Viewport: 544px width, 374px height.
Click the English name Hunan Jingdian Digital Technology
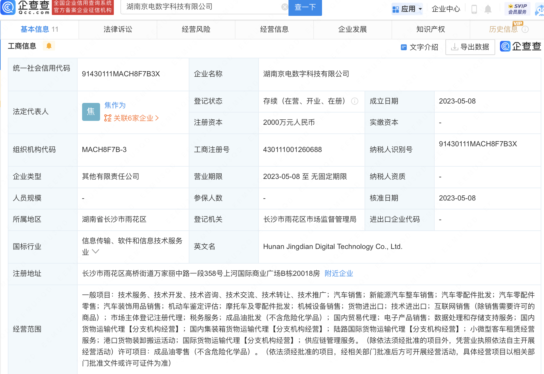pyautogui.click(x=333, y=247)
